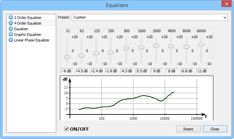The height and width of the screenshot is (139, 234).
Task: Select the 2 Order Equalizer list item
Action: [28, 17]
